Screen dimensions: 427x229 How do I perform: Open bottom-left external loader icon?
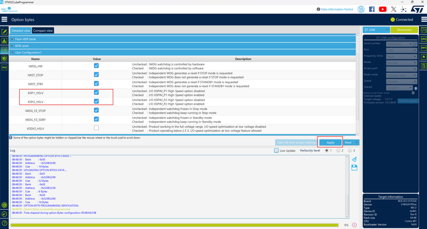point(4,205)
